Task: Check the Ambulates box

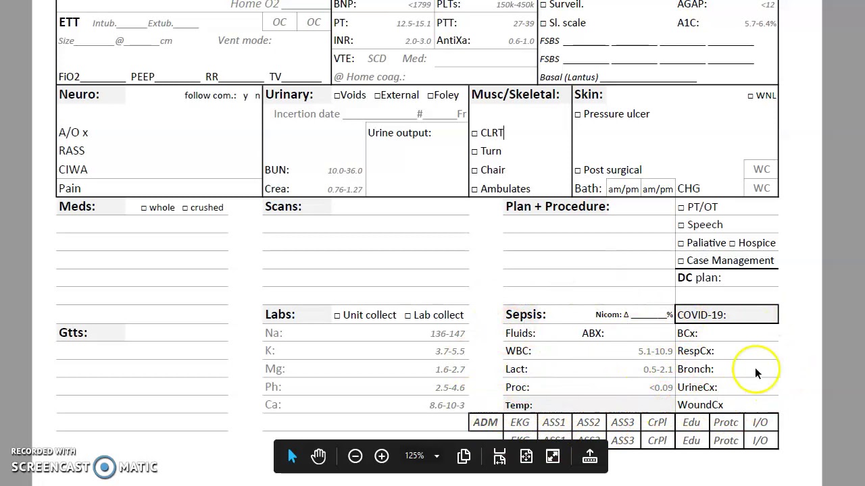Action: pos(474,190)
